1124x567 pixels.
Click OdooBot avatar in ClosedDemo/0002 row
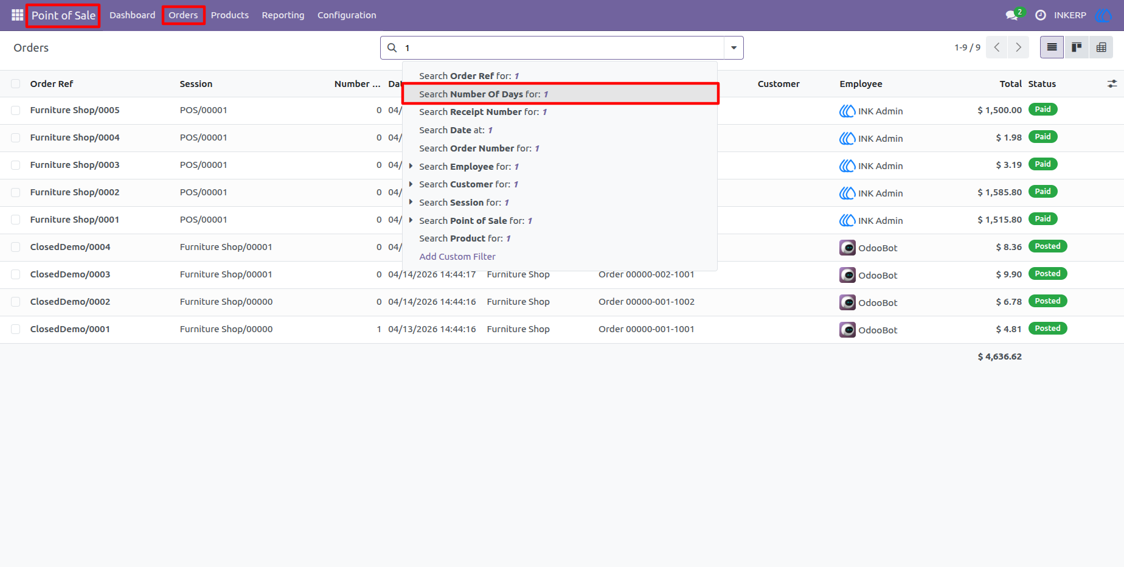click(x=847, y=302)
